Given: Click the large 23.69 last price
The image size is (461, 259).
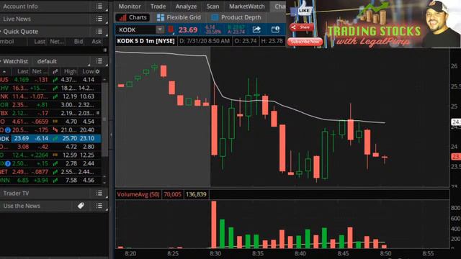Looking at the screenshot, I should [x=188, y=29].
